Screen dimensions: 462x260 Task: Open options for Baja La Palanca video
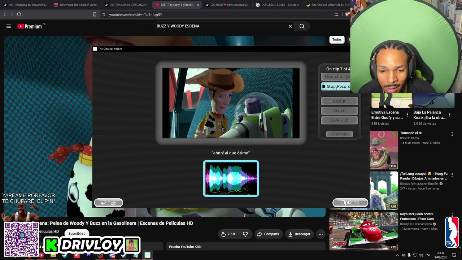coord(450,115)
